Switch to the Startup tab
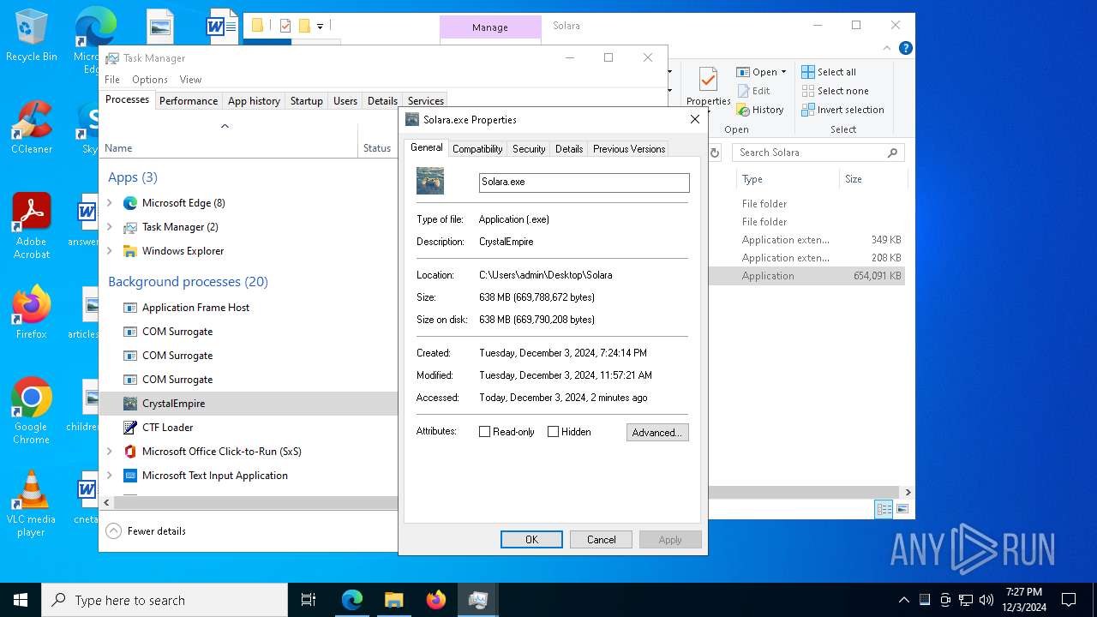Image resolution: width=1097 pixels, height=617 pixels. pyautogui.click(x=306, y=101)
